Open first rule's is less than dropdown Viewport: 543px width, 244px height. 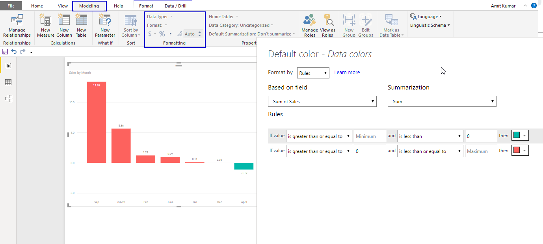pos(430,136)
